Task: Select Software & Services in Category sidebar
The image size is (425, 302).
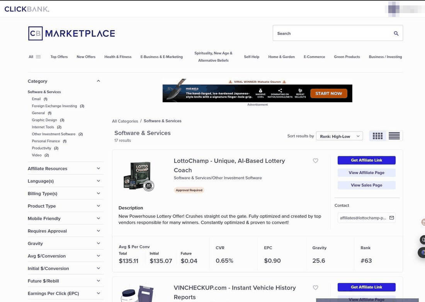Action: [x=44, y=92]
